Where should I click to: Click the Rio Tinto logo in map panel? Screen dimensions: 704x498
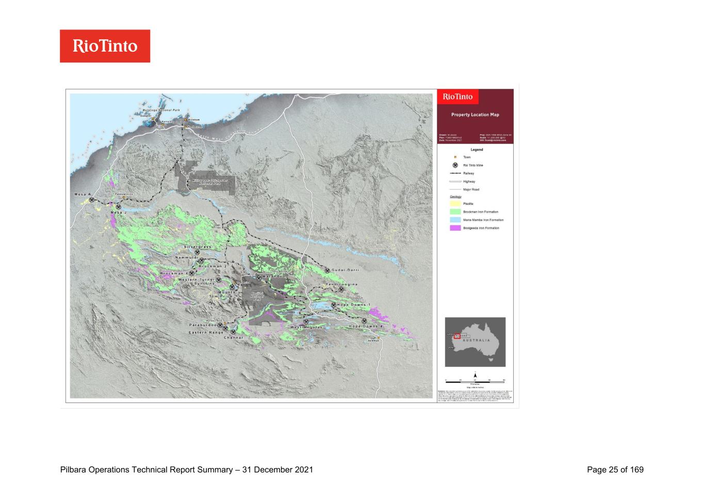(x=457, y=97)
